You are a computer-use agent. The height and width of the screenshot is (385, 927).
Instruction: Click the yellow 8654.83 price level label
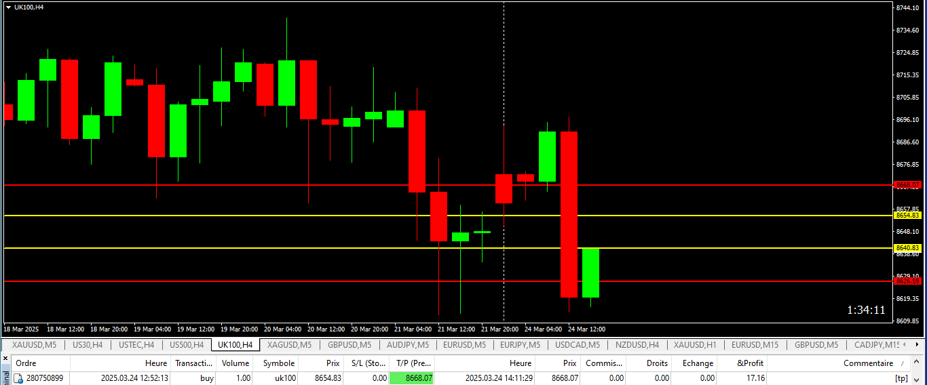tap(907, 216)
